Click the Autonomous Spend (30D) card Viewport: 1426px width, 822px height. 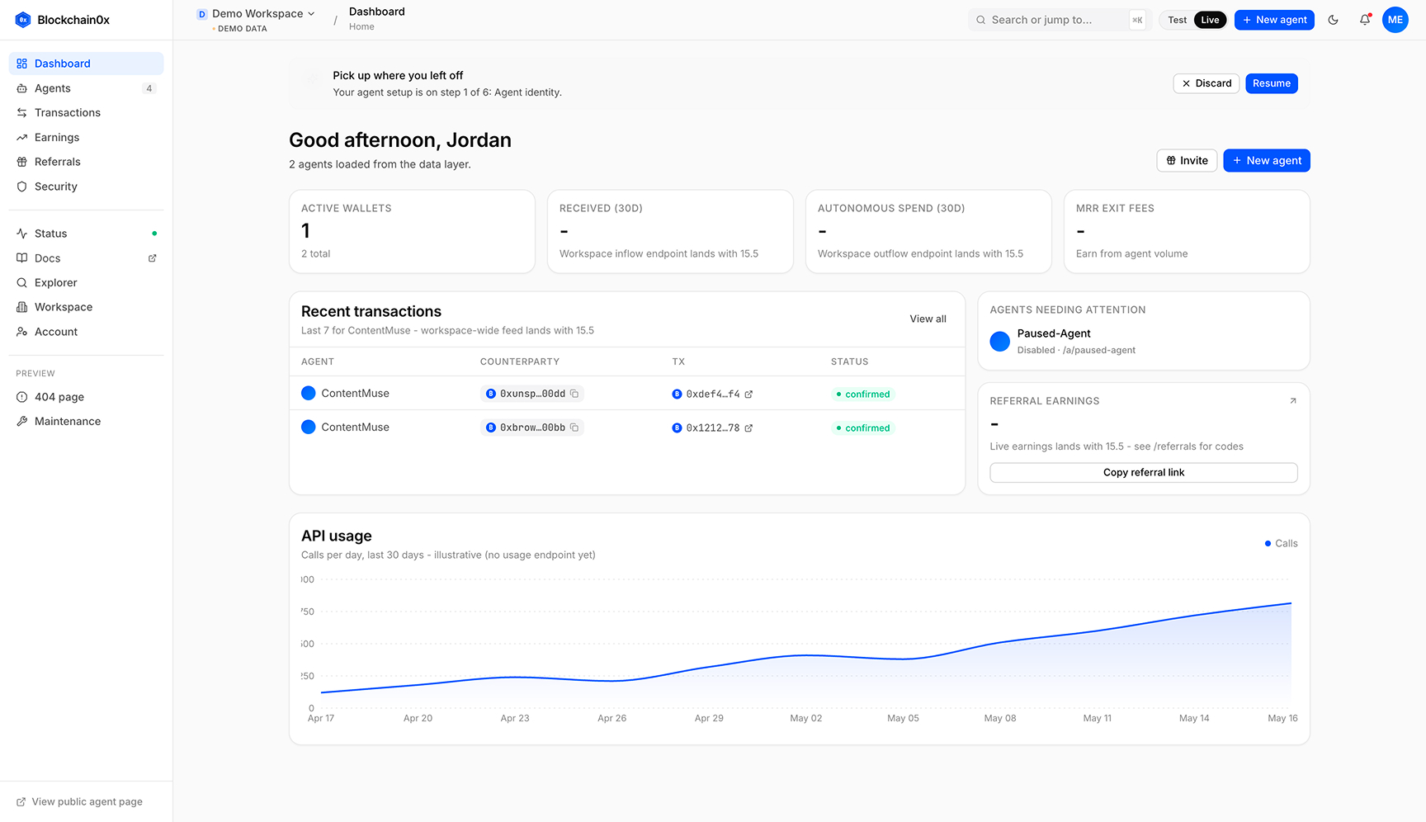pyautogui.click(x=928, y=232)
